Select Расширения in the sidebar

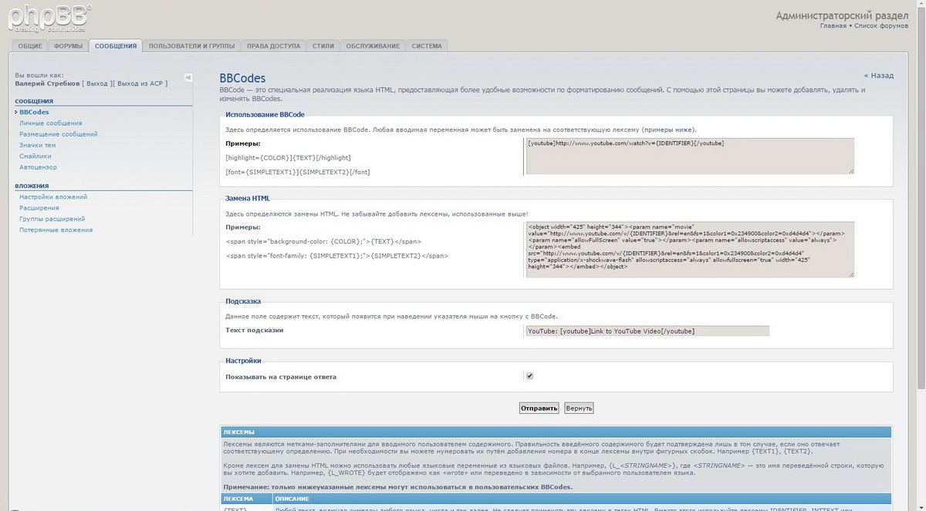click(39, 208)
